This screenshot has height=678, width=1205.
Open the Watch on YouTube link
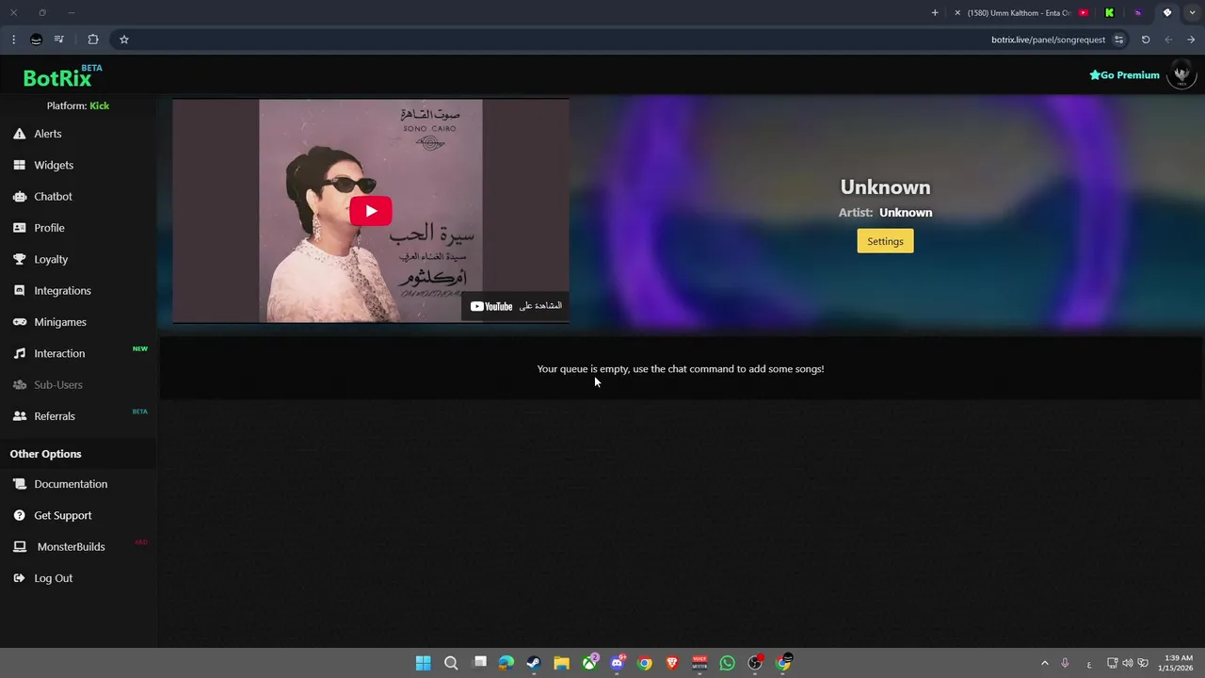pyautogui.click(x=515, y=306)
